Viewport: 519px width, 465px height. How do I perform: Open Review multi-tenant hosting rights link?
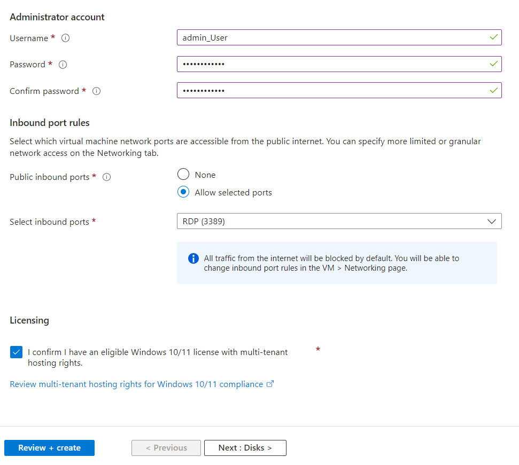pyautogui.click(x=136, y=384)
